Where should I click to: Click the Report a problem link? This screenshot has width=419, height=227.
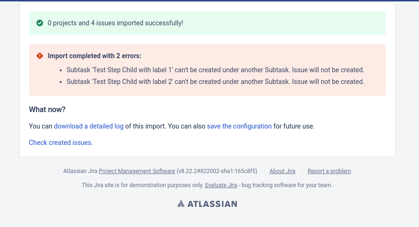coord(329,171)
